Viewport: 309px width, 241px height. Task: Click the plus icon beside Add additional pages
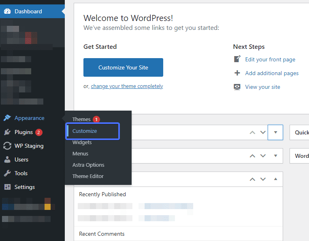tap(237, 73)
